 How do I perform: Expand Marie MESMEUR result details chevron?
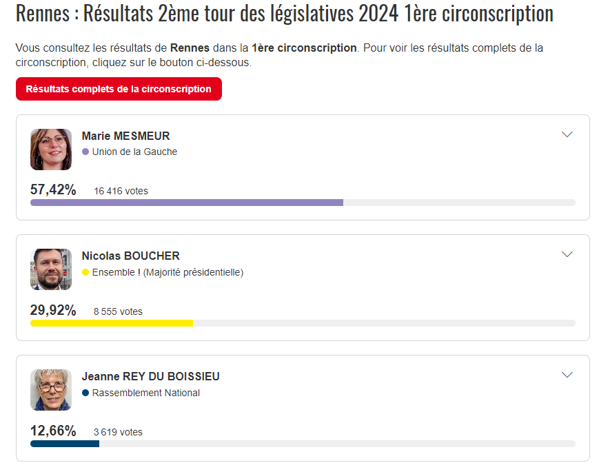point(567,134)
